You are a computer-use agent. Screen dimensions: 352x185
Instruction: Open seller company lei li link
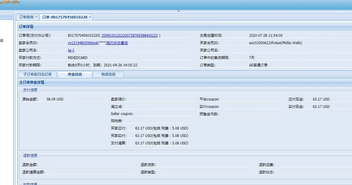[71, 50]
